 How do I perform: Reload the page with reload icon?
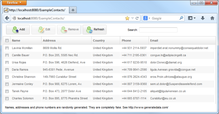(x=137, y=18)
